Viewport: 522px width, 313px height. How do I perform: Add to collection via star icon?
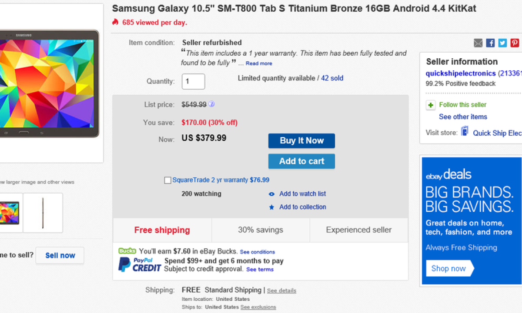pos(271,207)
